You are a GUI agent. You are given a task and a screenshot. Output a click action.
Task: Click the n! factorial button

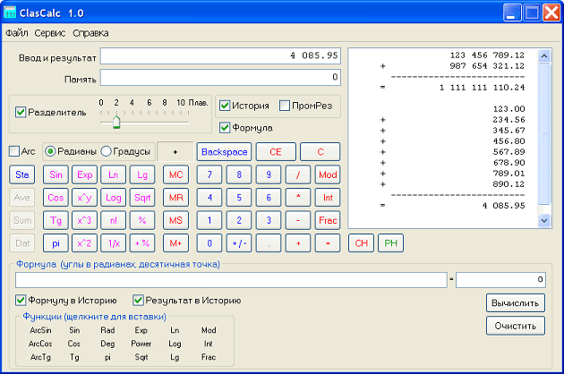114,220
